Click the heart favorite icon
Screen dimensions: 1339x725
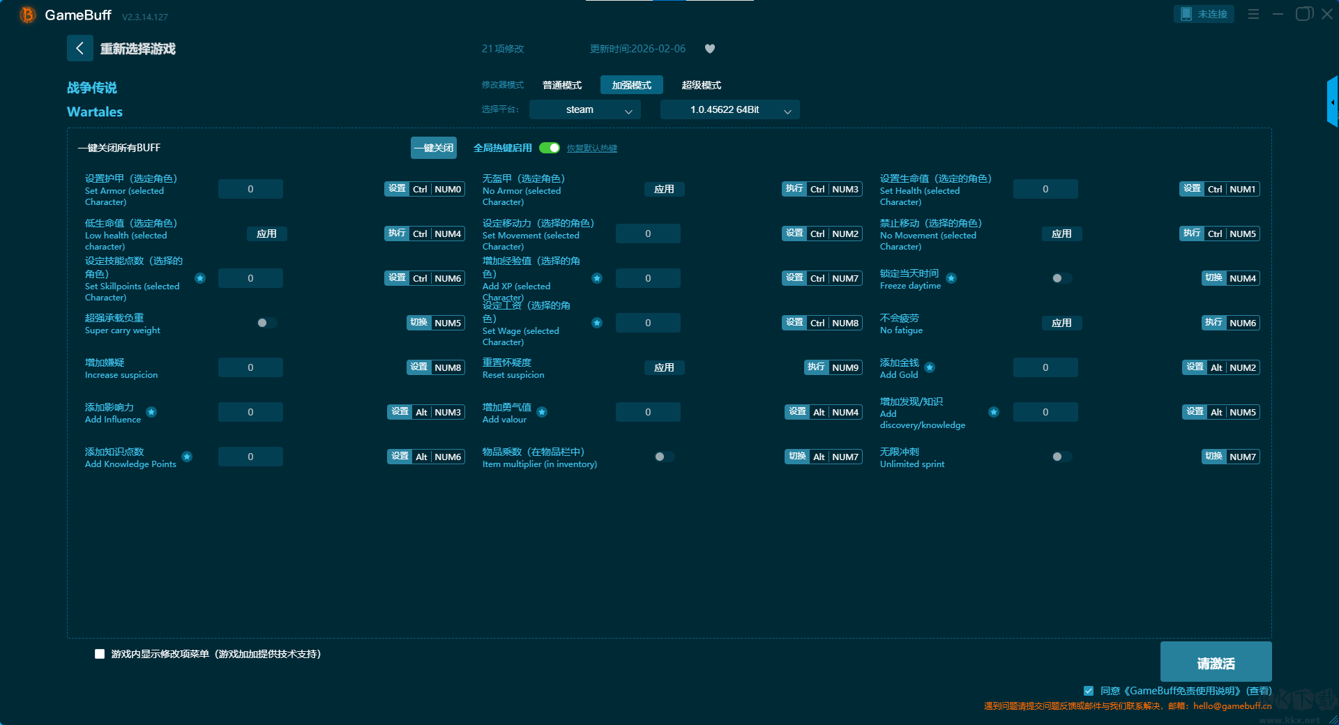pyautogui.click(x=710, y=49)
